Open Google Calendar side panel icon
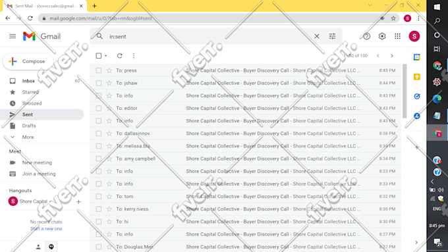Viewport: 448px width, 252px height. 417,57
